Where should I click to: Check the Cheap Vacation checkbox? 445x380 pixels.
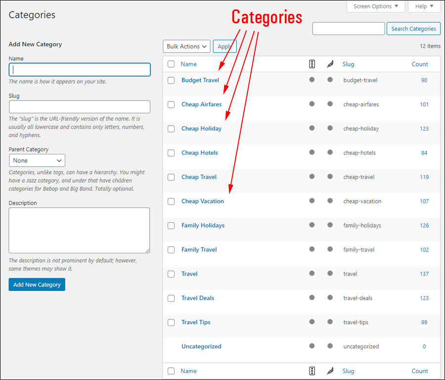point(171,201)
